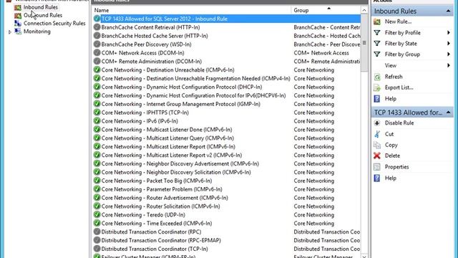The width and height of the screenshot is (458, 258).
Task: Select Packet Too Big (ICMPv6-In) rule
Action: (x=157, y=181)
